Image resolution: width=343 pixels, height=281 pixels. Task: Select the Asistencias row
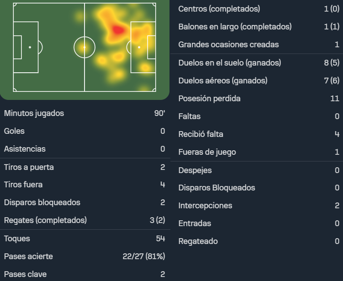pos(85,149)
